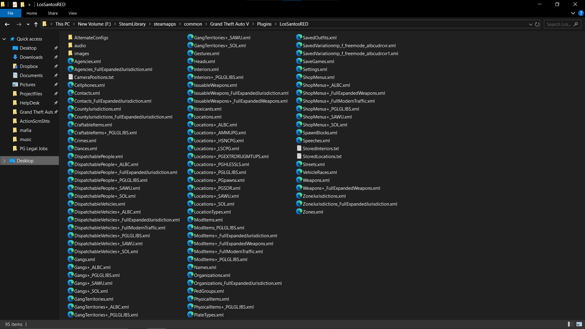
Task: Expand the Desktop tree node
Action: click(4, 161)
